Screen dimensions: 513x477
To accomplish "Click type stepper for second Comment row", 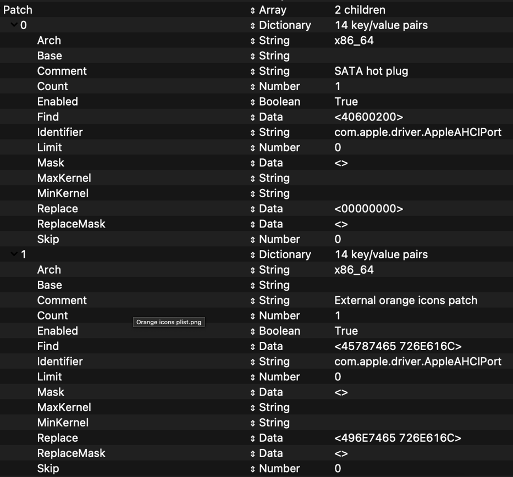I will click(x=253, y=301).
